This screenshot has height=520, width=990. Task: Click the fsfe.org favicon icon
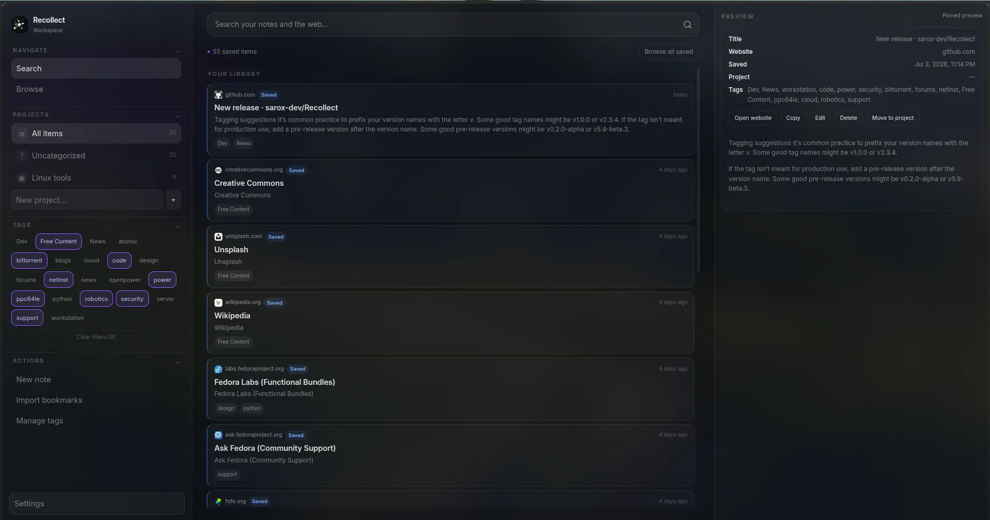point(218,502)
